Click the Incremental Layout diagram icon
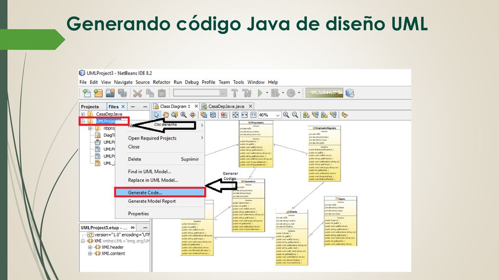This screenshot has width=499, height=280. coord(333,115)
